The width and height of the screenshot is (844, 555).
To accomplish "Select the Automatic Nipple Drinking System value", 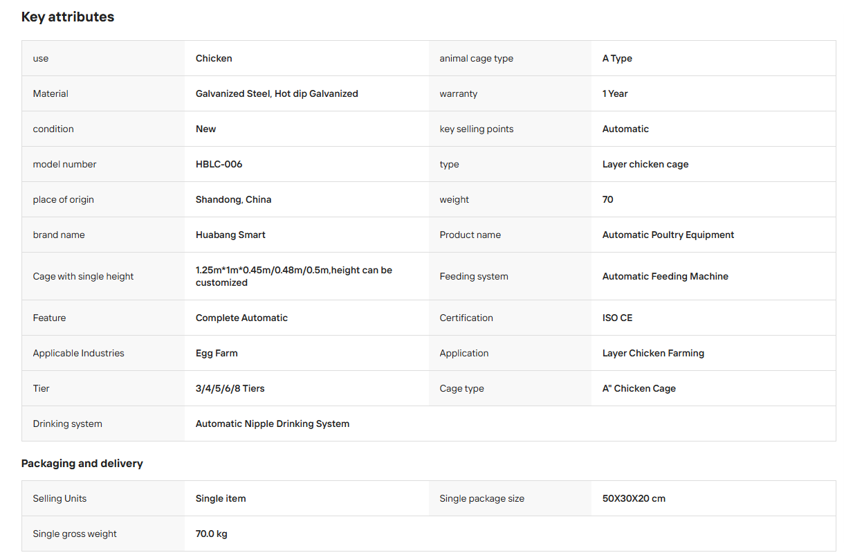I will [273, 424].
